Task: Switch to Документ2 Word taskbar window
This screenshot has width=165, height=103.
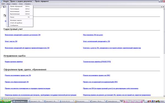Action: tap(51, 101)
